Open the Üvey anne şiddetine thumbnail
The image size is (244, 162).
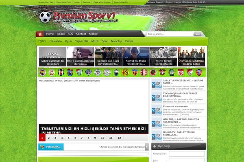point(191,57)
